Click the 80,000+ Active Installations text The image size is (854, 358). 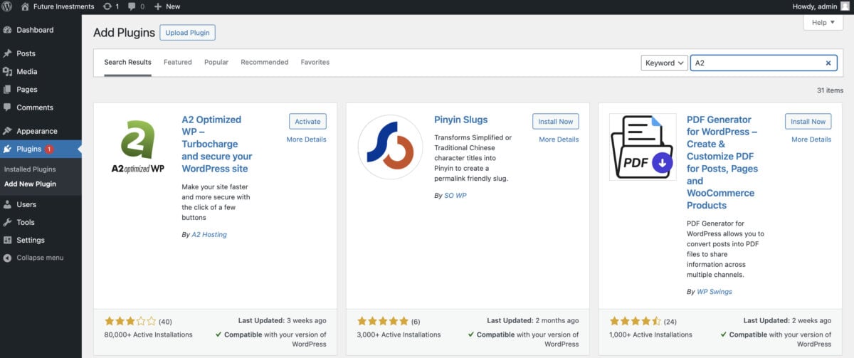tap(149, 335)
